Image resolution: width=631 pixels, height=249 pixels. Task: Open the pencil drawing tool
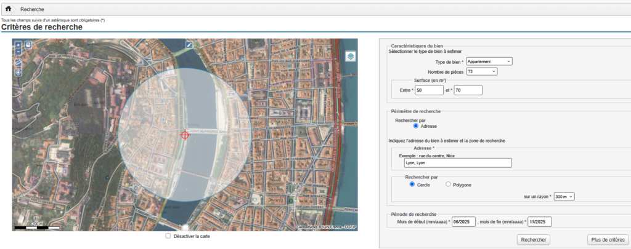189,45
